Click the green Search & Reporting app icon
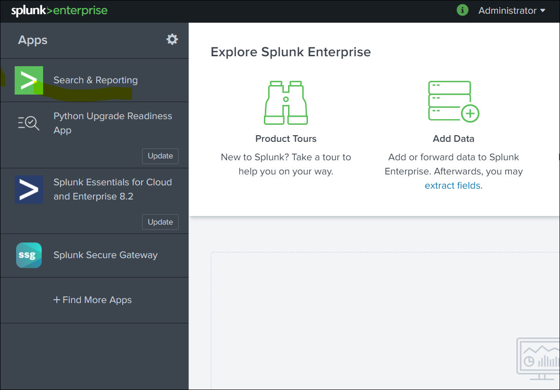Viewport: 560px width, 390px height. pos(29,80)
